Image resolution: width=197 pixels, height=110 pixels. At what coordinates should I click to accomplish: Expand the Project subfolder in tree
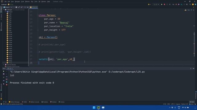pos(6,12)
